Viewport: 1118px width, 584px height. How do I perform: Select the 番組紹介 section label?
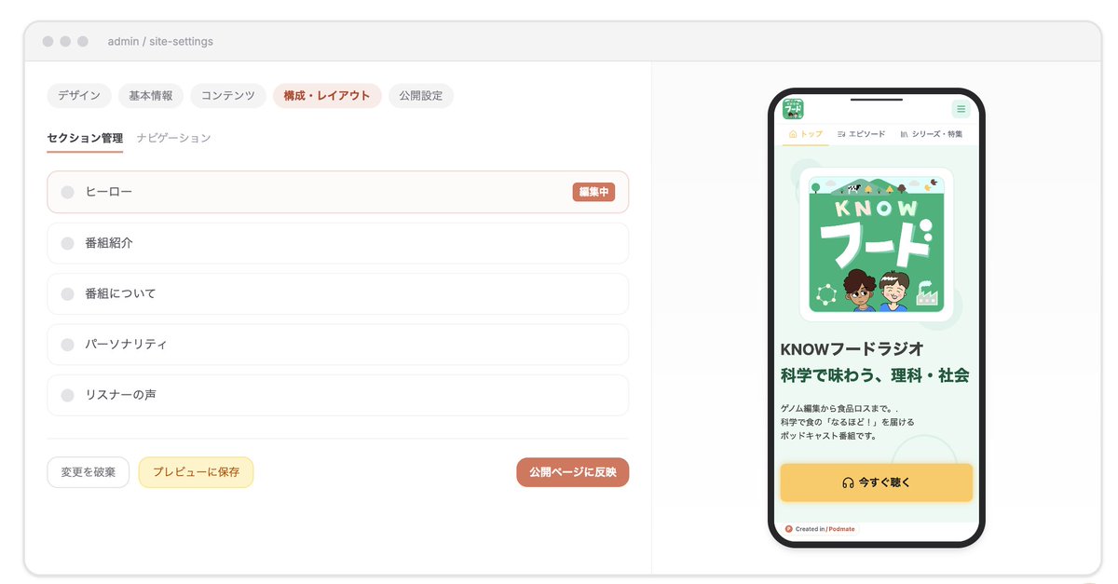pyautogui.click(x=109, y=243)
